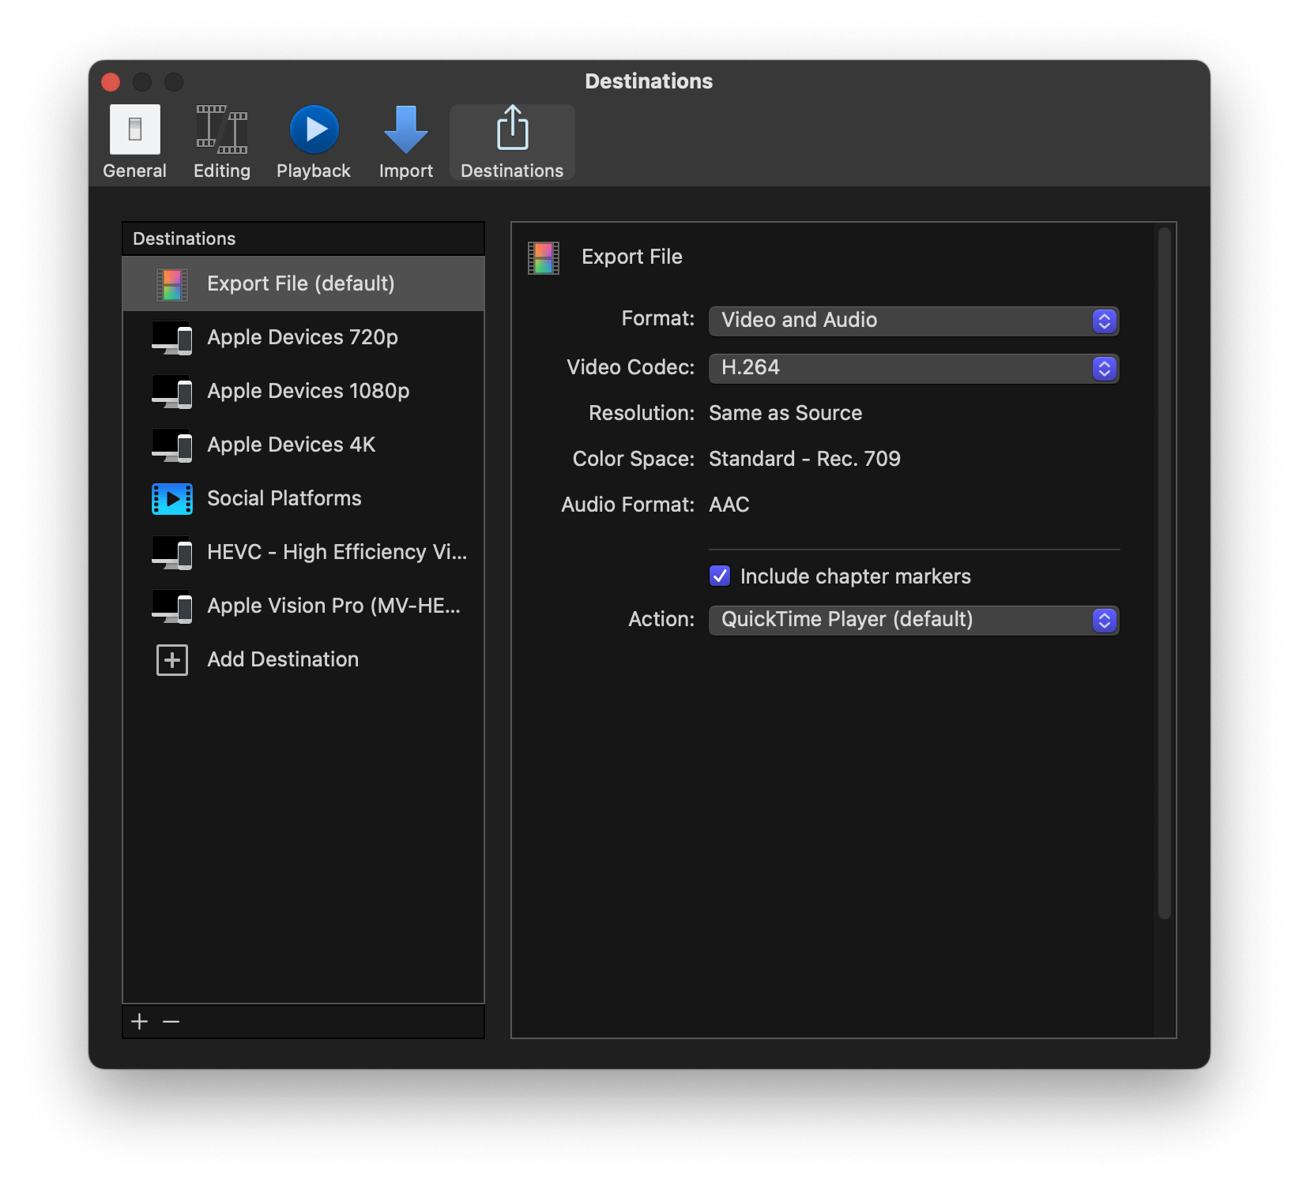Image resolution: width=1299 pixels, height=1186 pixels.
Task: Click the Apple Devices 1080p device icon
Action: click(x=172, y=392)
